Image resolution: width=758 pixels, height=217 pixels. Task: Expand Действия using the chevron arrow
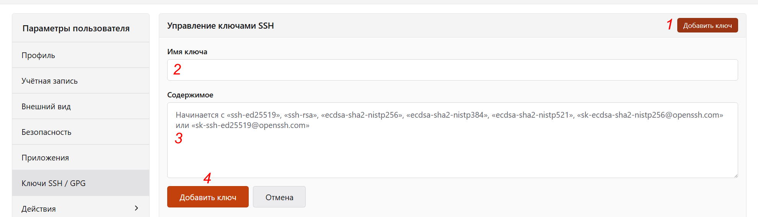[x=137, y=208]
